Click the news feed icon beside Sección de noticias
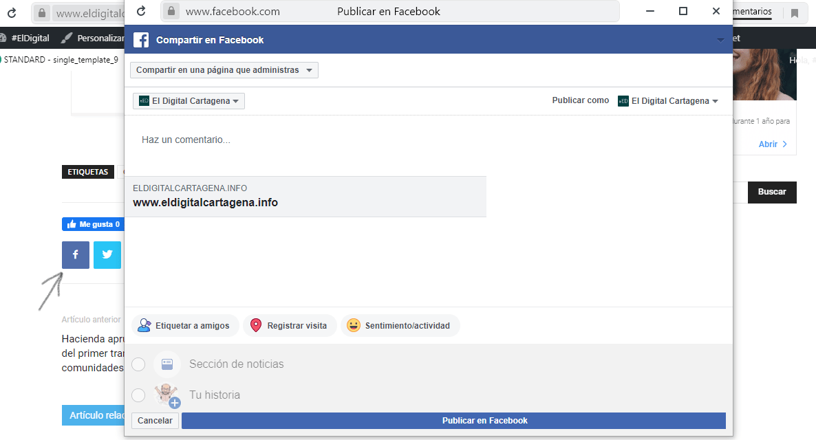 coord(167,364)
